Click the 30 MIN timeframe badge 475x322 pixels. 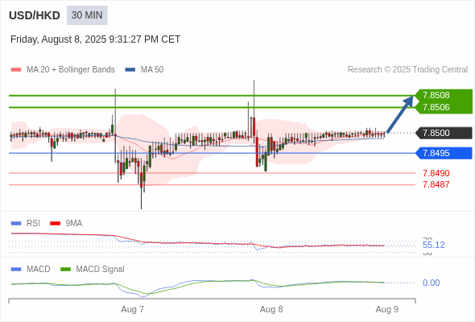pos(87,15)
